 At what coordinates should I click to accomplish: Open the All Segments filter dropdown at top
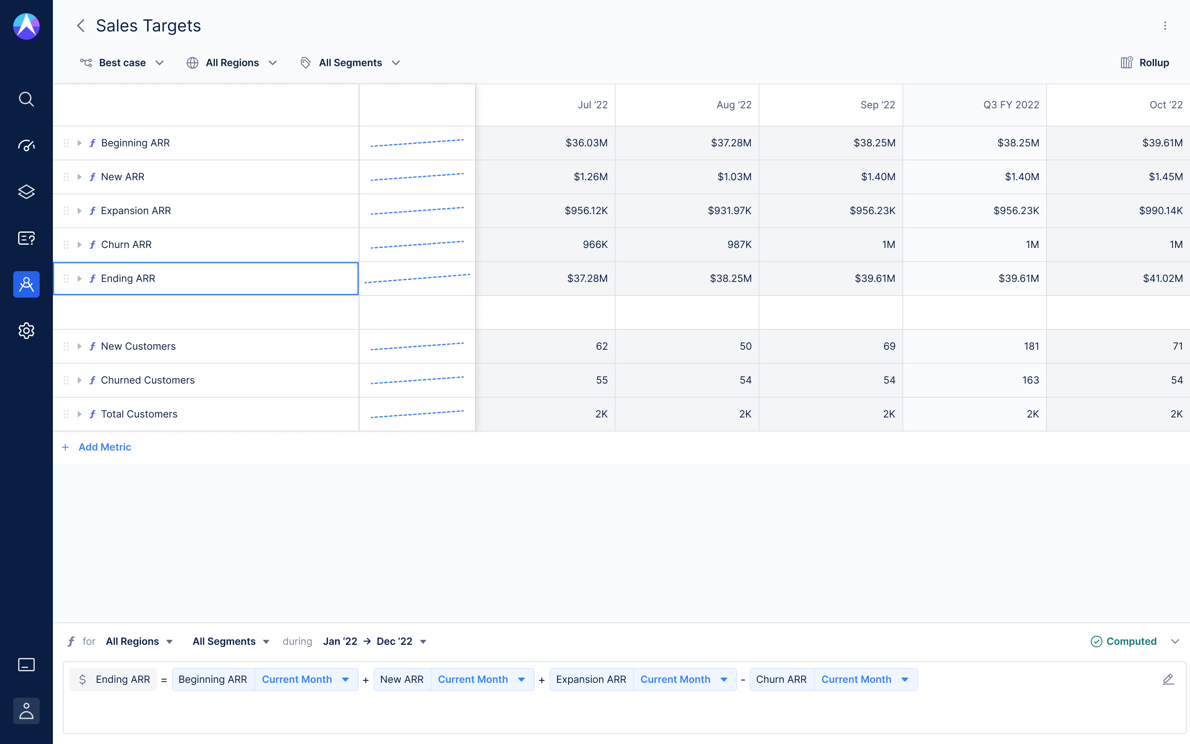tap(350, 62)
